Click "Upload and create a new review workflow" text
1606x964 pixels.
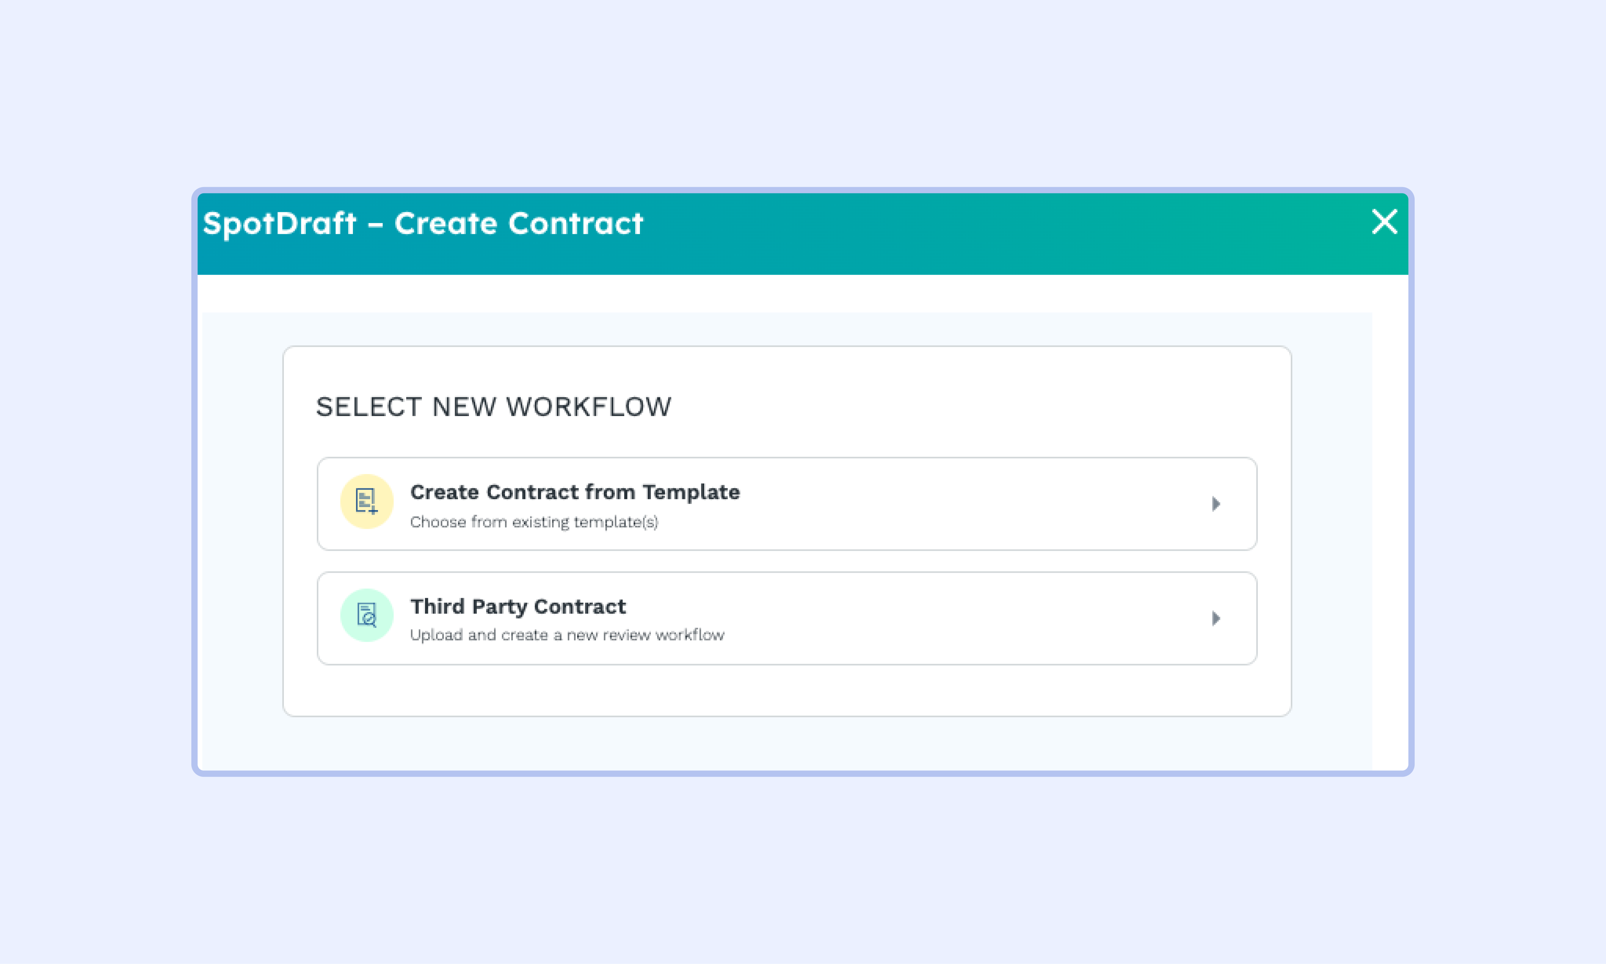(567, 635)
